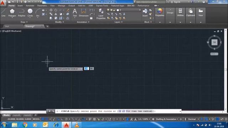Expand the Annotation panel dropdown
Image resolution: width=228 pixels, height=128 pixels.
pyautogui.click(x=83, y=22)
